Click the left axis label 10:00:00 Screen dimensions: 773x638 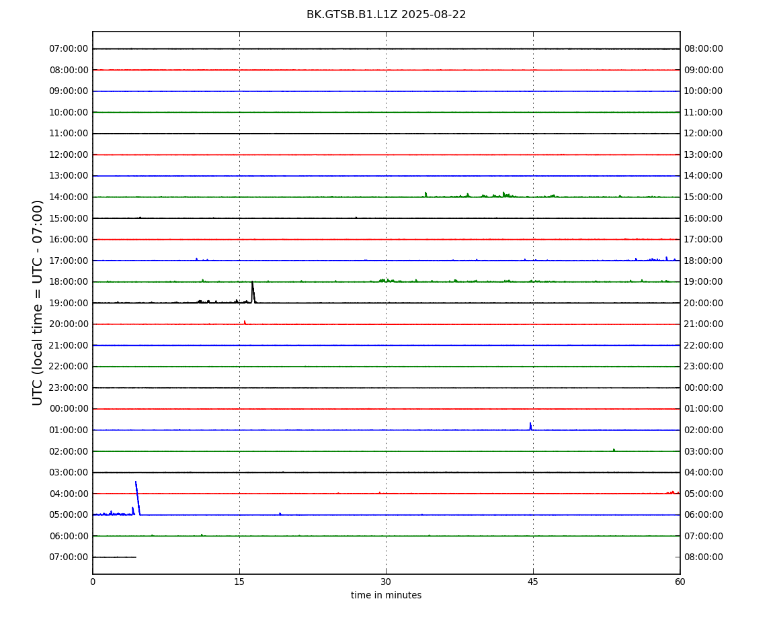click(69, 112)
